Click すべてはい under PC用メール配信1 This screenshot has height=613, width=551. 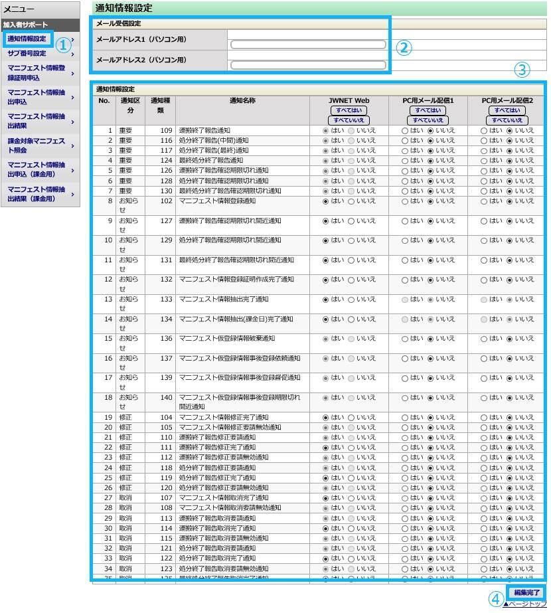tap(428, 110)
